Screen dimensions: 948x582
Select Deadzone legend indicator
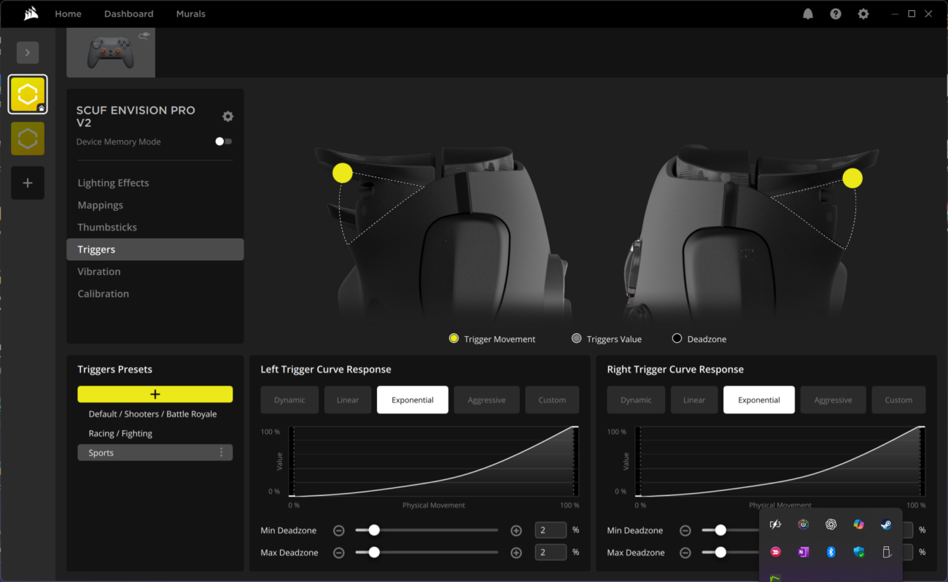click(x=677, y=338)
